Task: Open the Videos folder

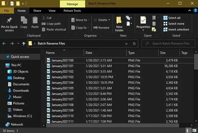Action: point(15,110)
